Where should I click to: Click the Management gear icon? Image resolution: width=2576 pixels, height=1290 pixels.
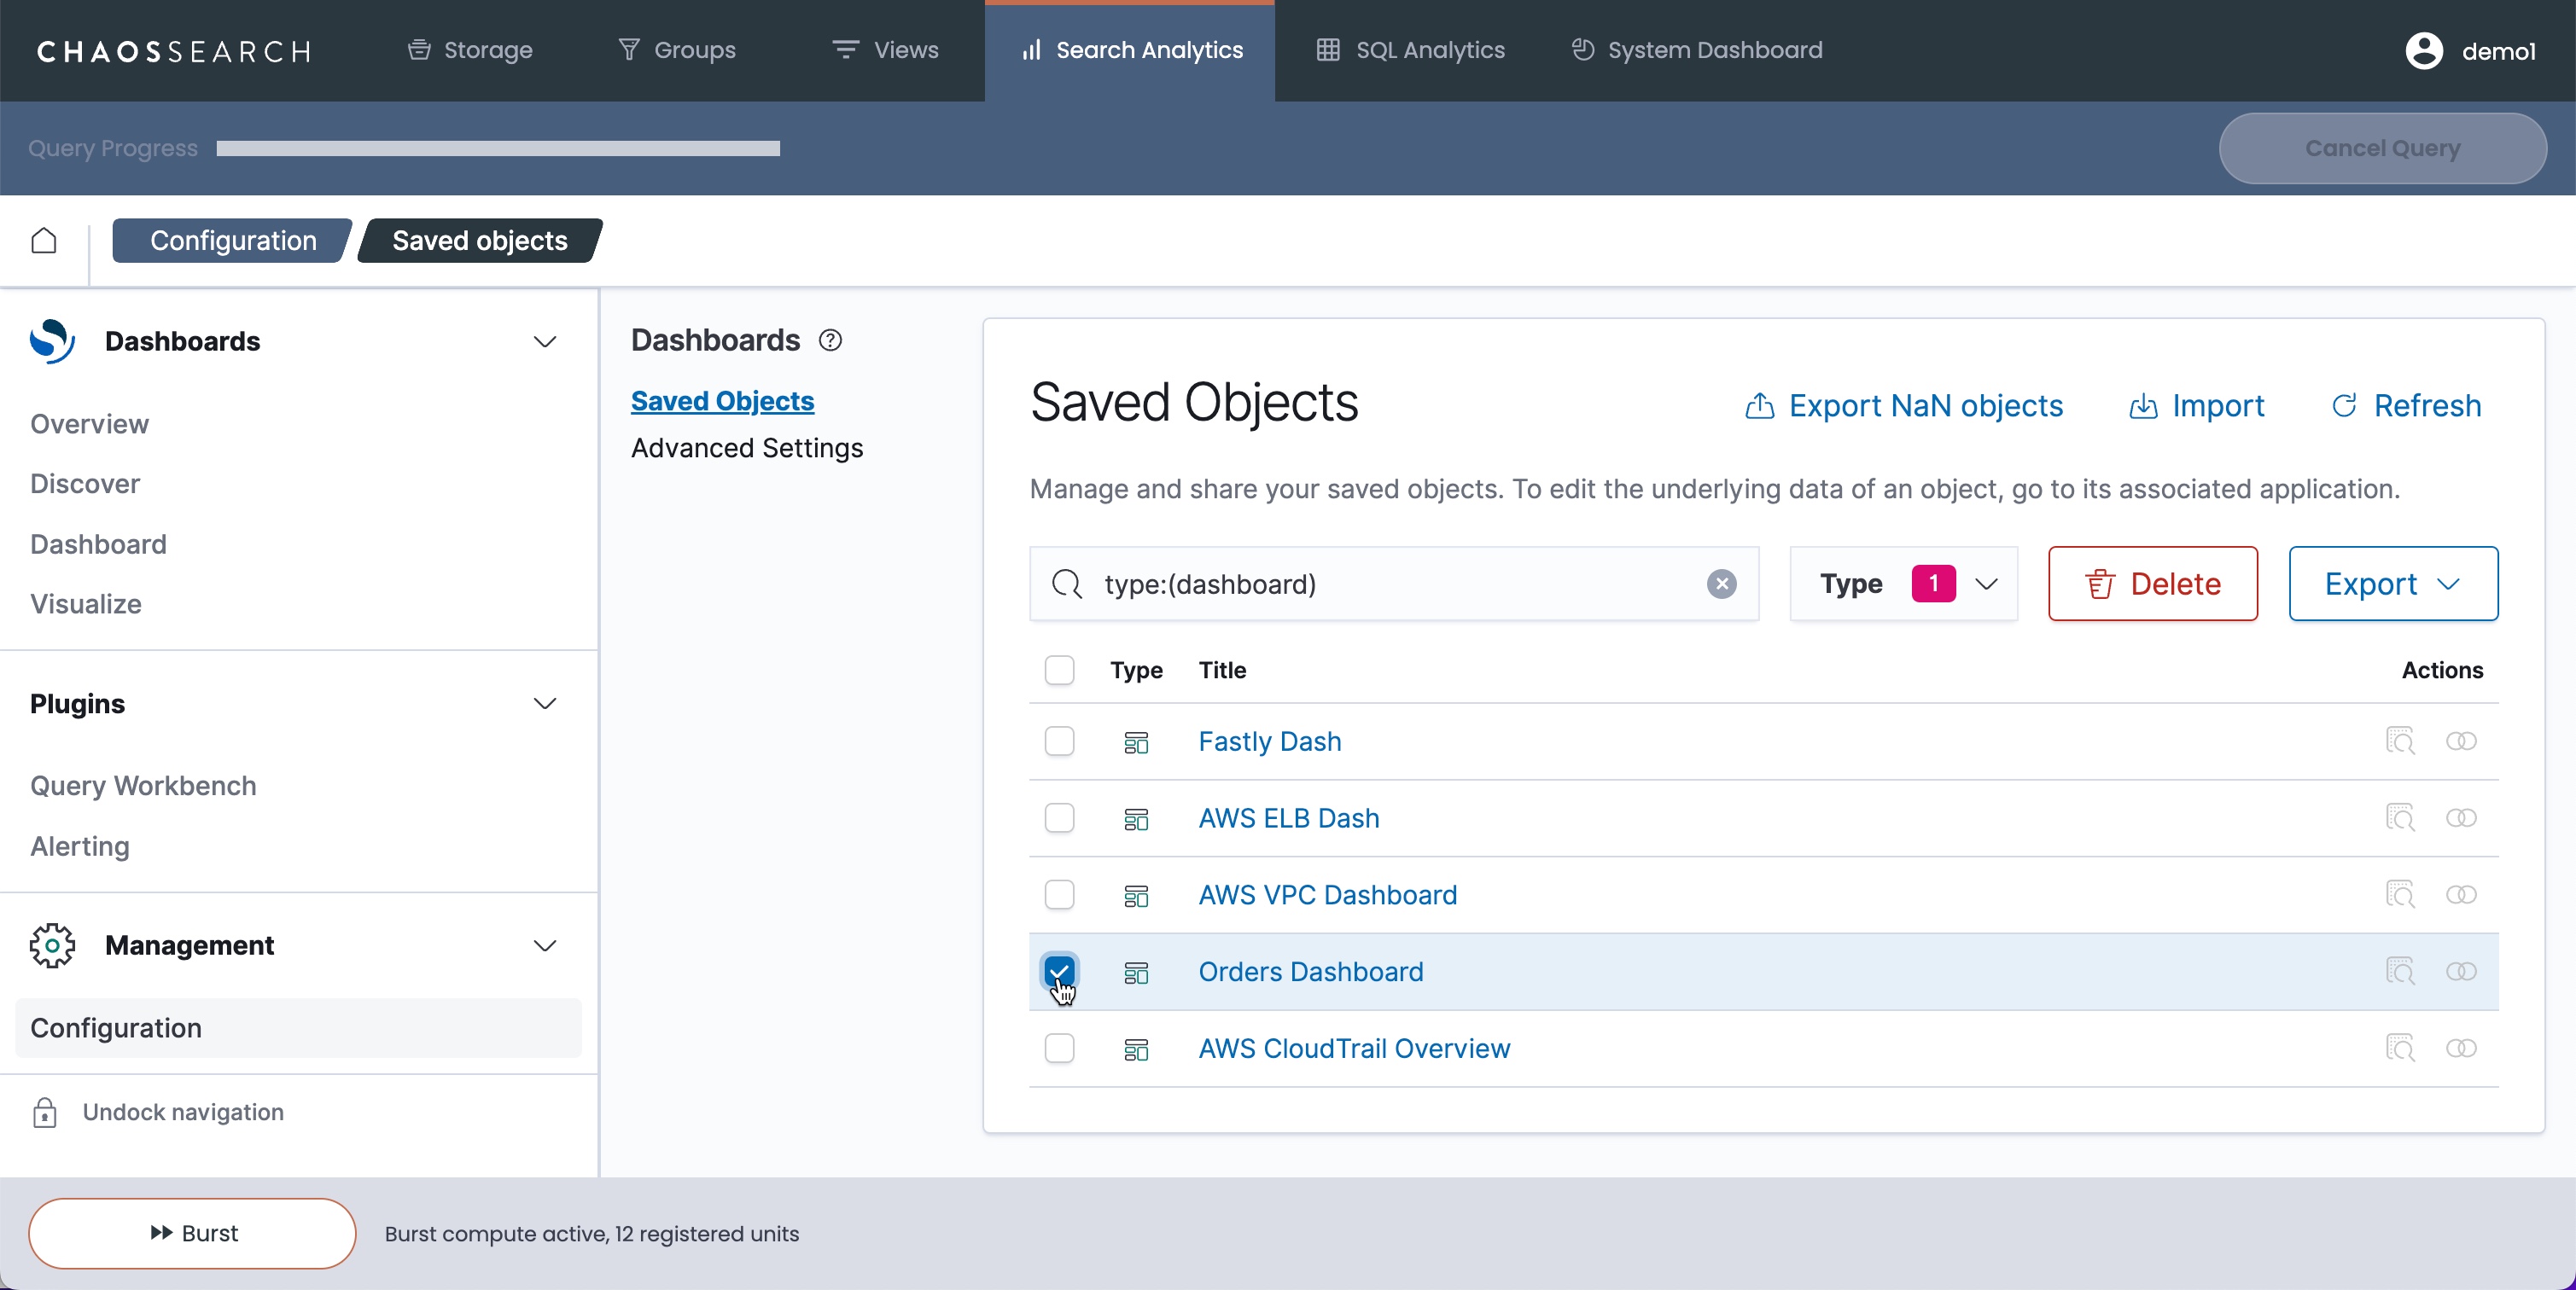pyautogui.click(x=52, y=945)
